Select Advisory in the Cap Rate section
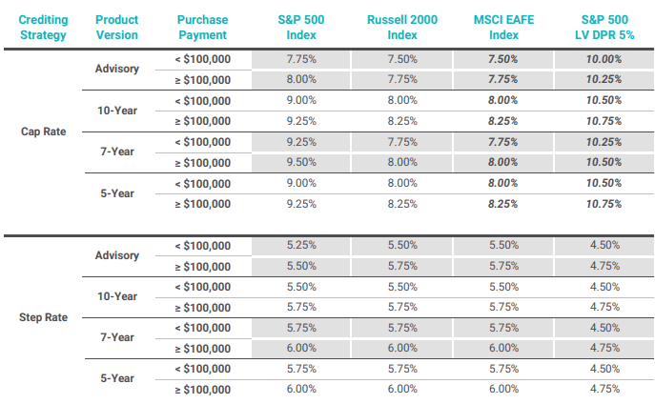 click(x=117, y=70)
